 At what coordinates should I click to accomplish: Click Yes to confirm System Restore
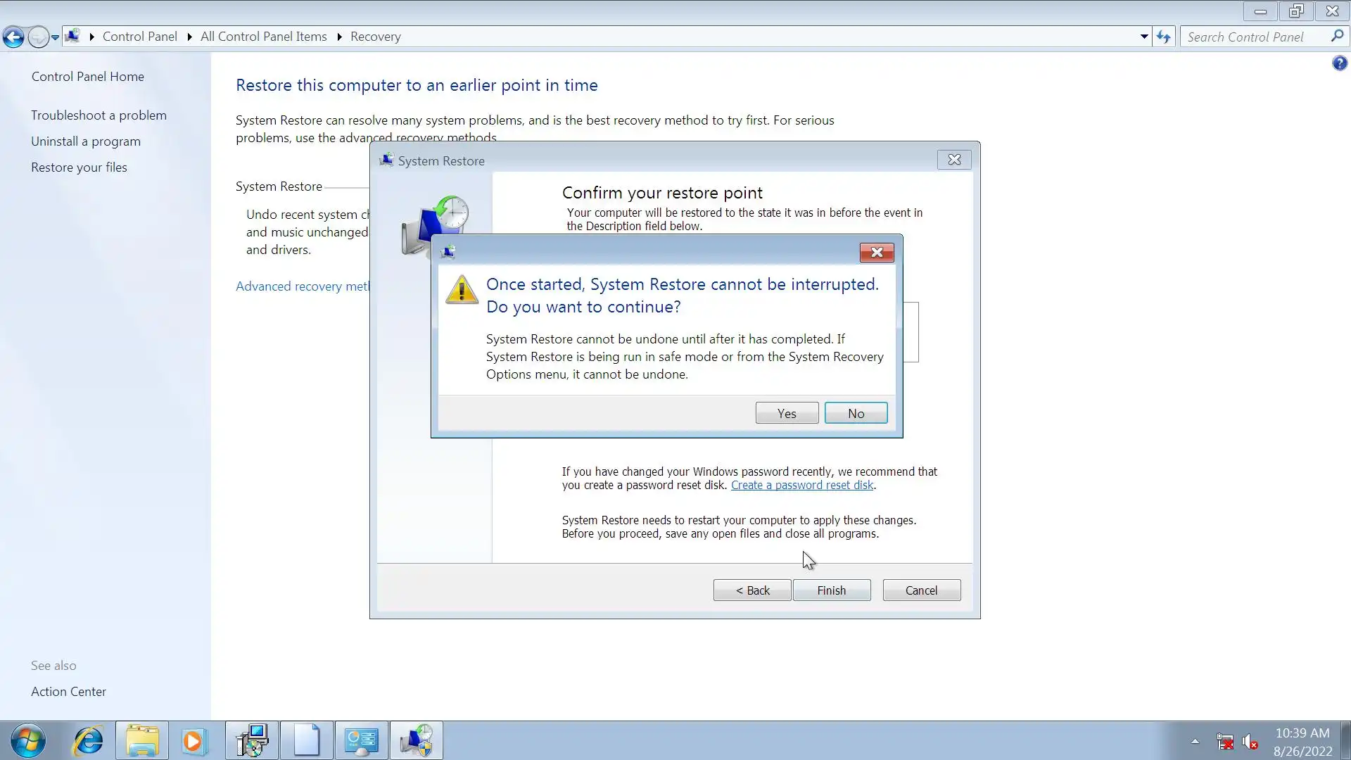pos(787,413)
